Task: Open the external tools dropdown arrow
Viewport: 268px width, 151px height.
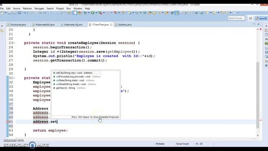Action: 104,13
